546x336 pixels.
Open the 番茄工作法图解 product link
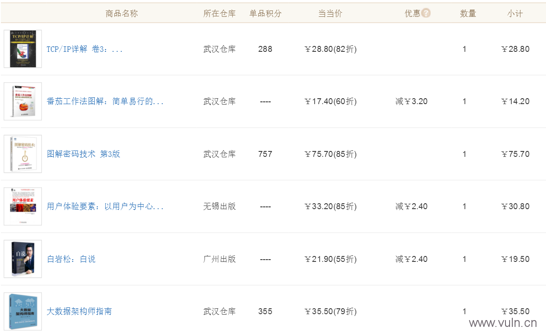(105, 101)
